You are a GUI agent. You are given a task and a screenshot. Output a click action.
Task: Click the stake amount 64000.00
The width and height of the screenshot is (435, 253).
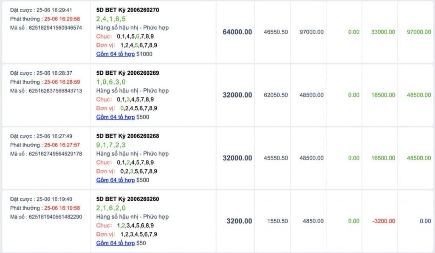point(237,31)
